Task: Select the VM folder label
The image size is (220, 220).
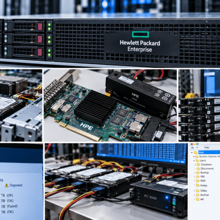Action: tap(202, 176)
